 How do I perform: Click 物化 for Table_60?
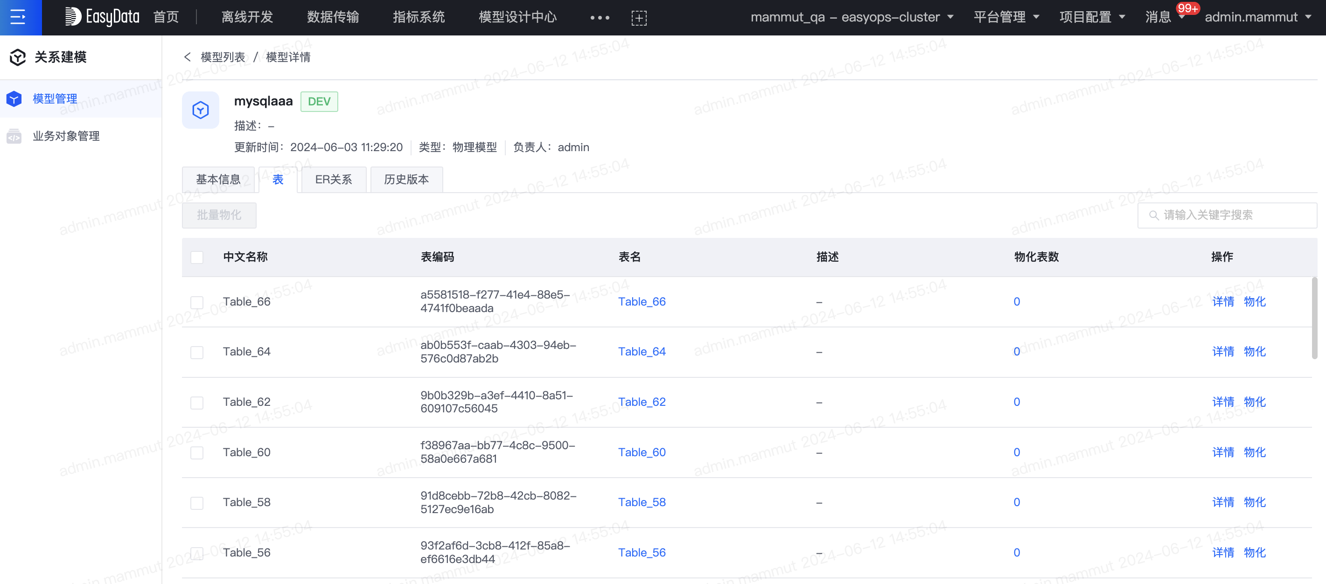[1255, 452]
